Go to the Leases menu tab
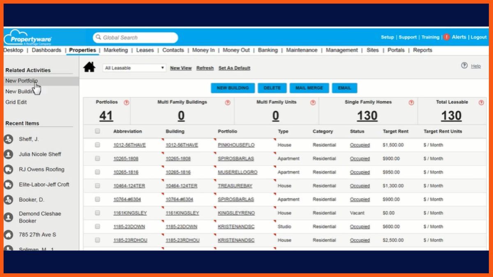 pos(145,50)
